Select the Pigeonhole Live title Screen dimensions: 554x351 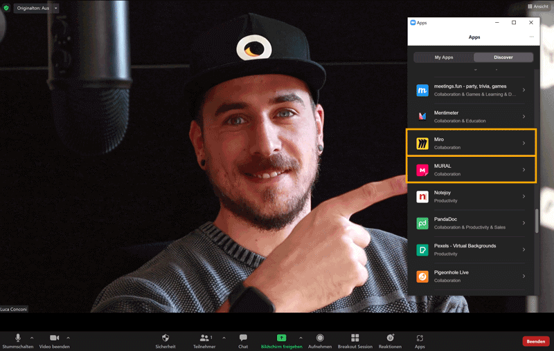coord(452,272)
